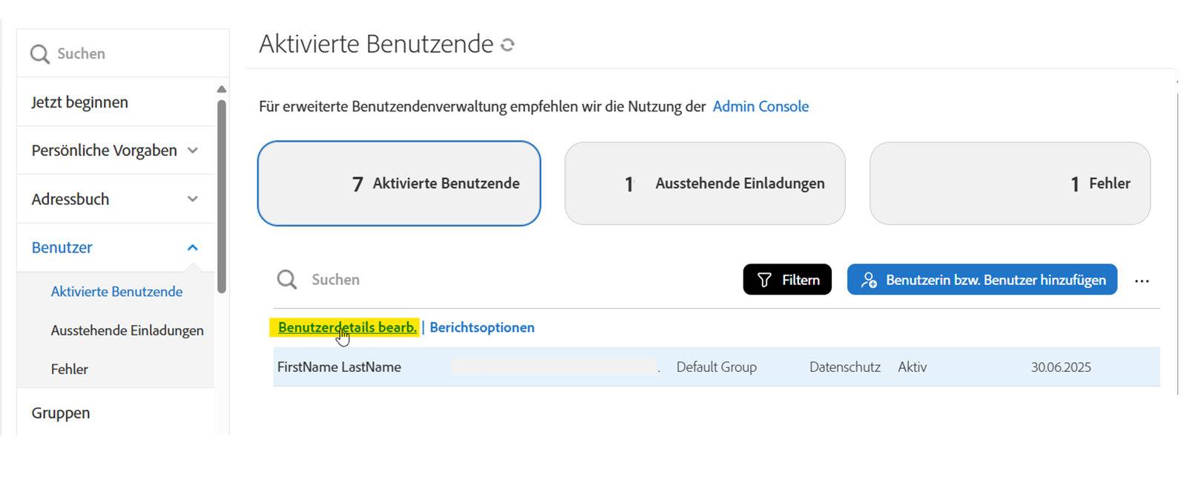Click the refresh icon beside Aktivierte Benutzende

tap(507, 45)
